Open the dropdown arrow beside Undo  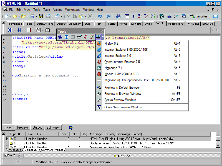coord(104,16)
